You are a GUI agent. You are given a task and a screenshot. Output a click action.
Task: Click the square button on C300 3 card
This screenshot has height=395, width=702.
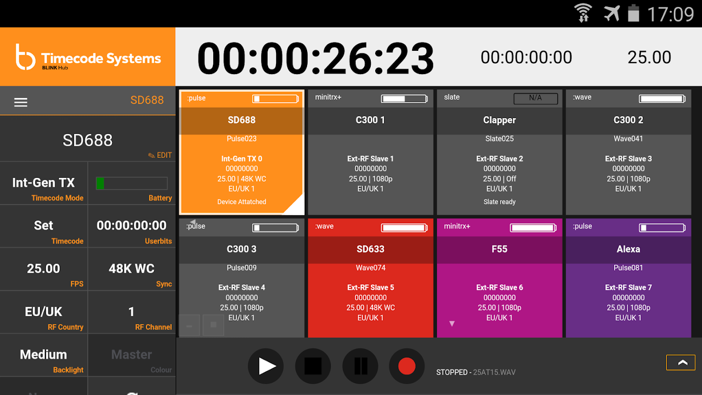(x=213, y=325)
